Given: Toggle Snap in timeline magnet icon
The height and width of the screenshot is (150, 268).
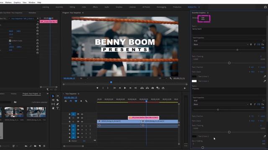Looking at the screenshot, I should click(x=71, y=101).
